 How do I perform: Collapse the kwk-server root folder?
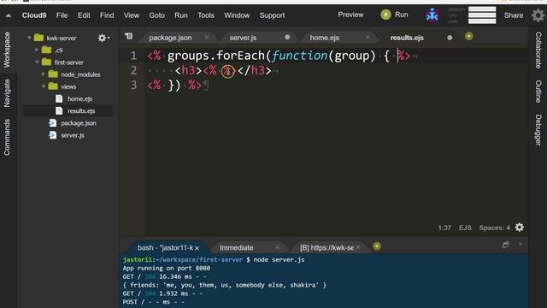29,38
